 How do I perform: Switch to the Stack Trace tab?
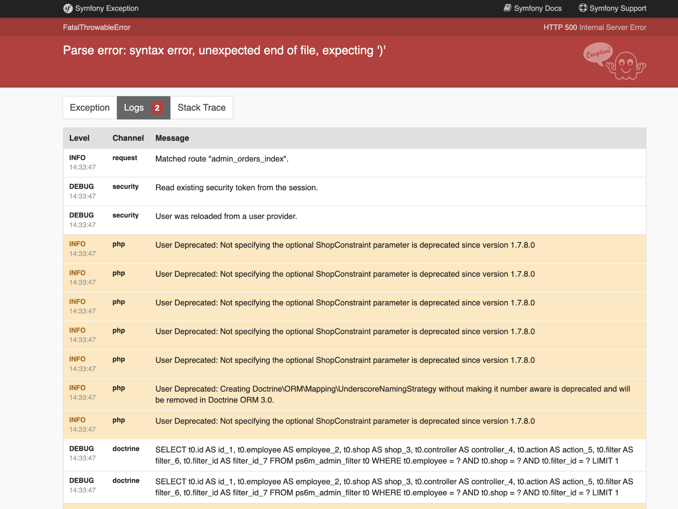tap(202, 108)
